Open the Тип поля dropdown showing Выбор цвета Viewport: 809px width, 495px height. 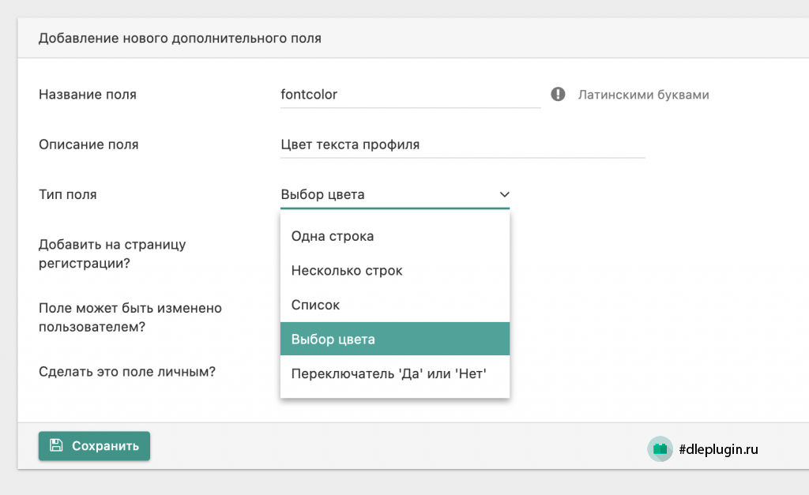tap(395, 194)
